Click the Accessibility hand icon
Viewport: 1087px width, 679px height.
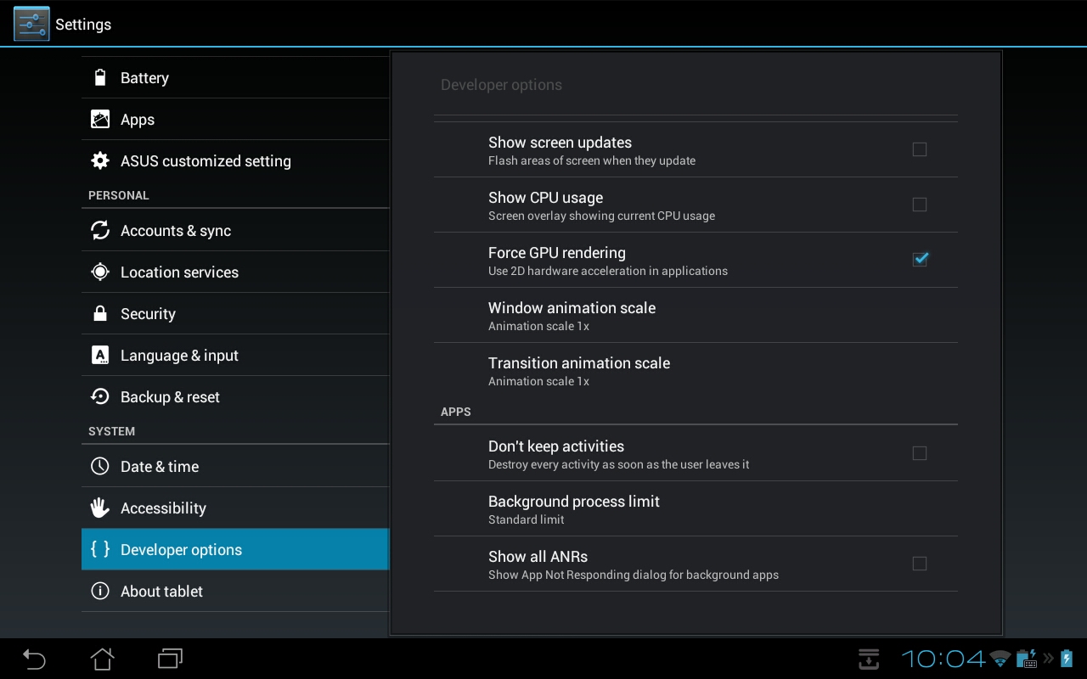pyautogui.click(x=100, y=508)
